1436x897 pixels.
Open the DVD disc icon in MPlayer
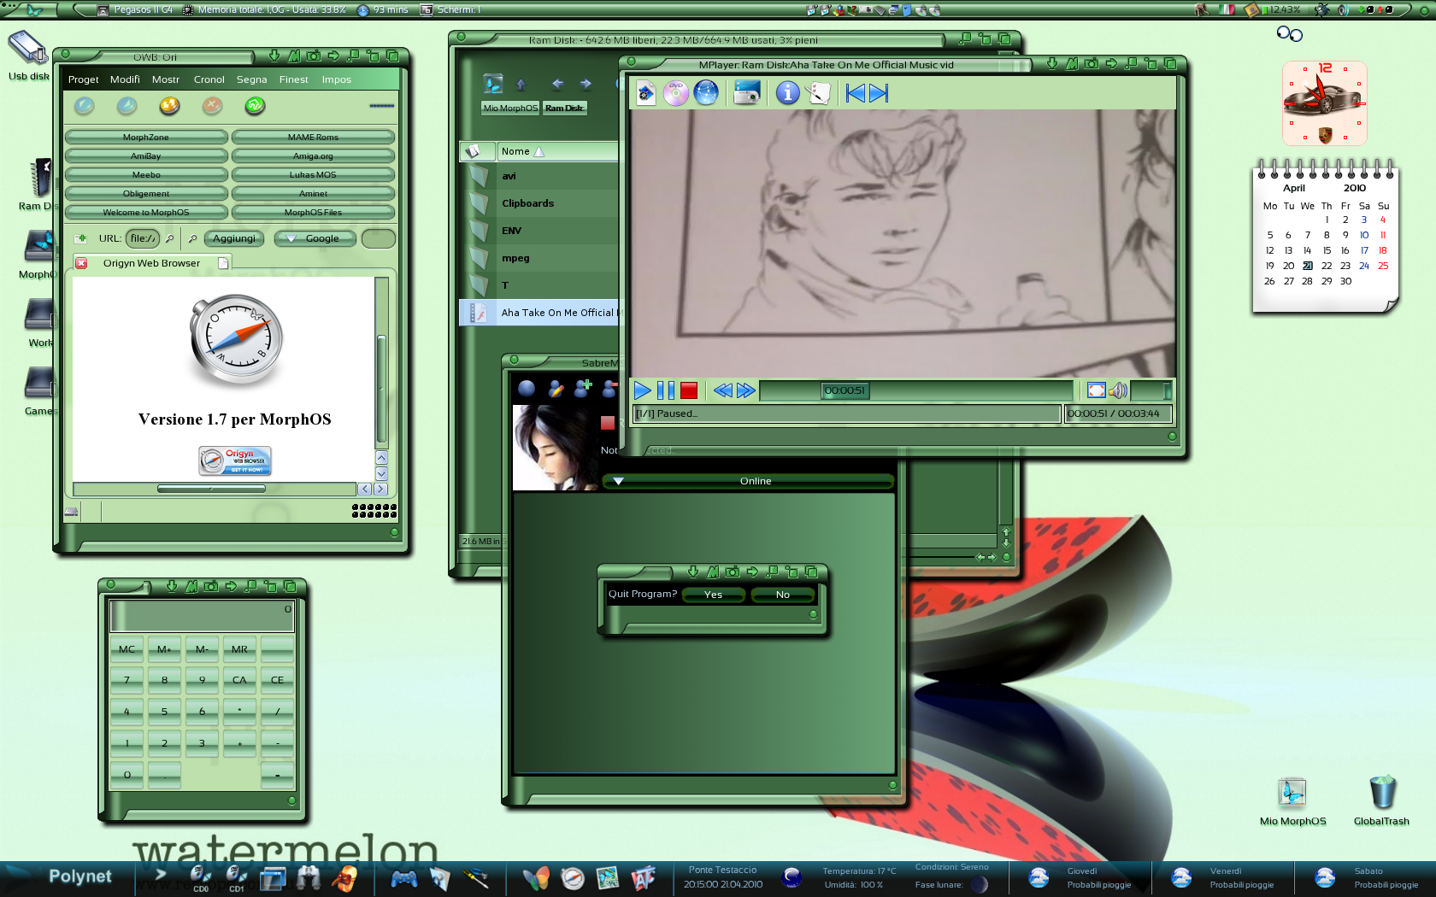tap(675, 93)
